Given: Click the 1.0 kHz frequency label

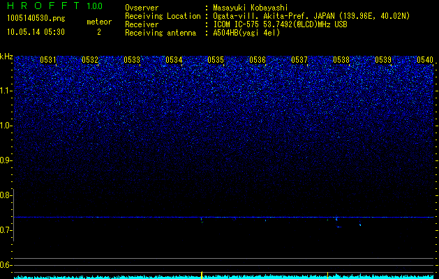Looking at the screenshot, I should click(x=6, y=126).
